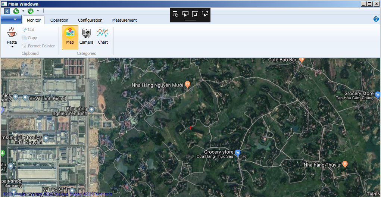Click the red crosshair marker on the map
The image size is (381, 197).
pyautogui.click(x=191, y=128)
